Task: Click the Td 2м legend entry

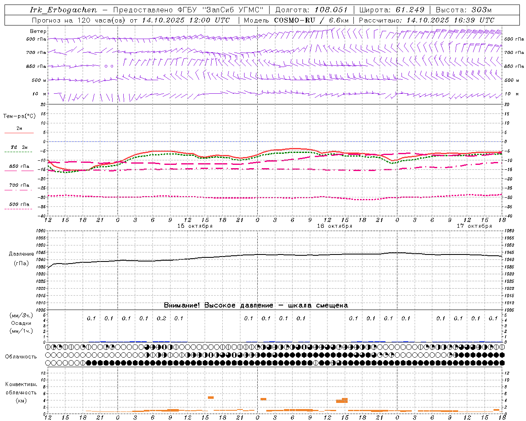Action: click(19, 147)
